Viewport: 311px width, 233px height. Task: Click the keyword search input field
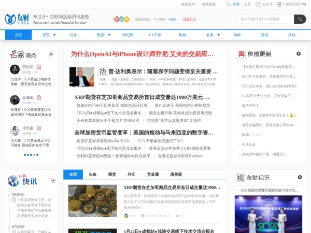[x=265, y=19]
